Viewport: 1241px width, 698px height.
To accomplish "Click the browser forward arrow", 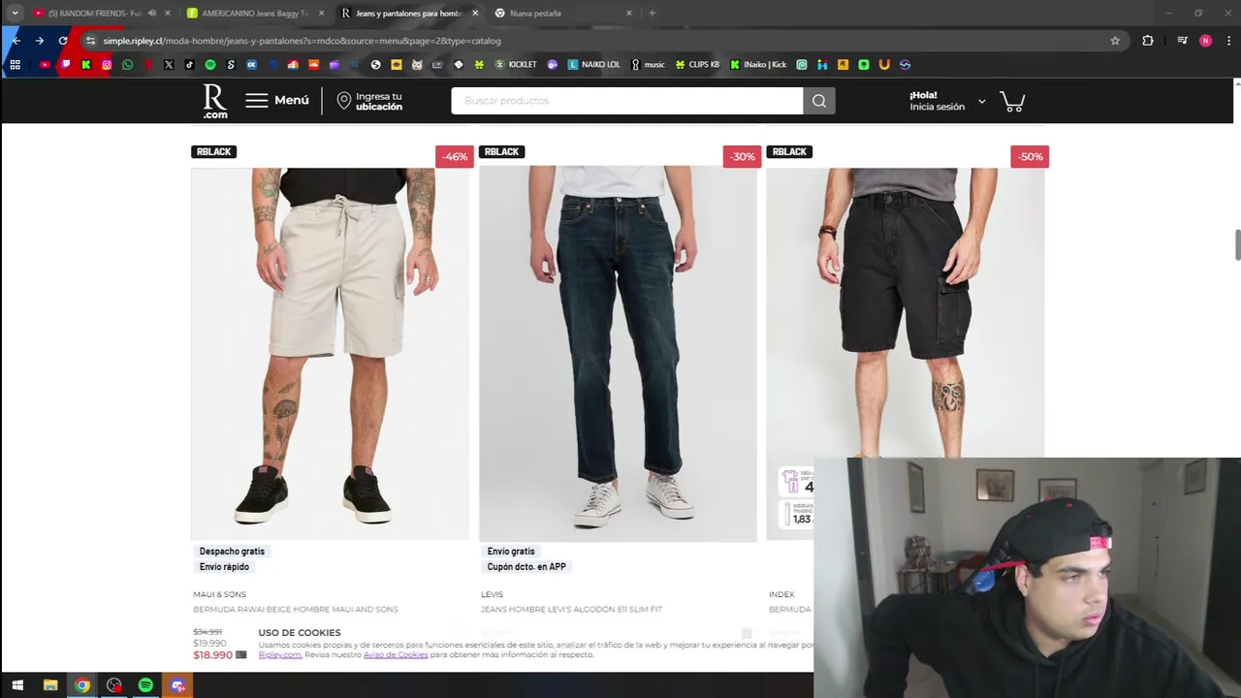I will (x=39, y=41).
